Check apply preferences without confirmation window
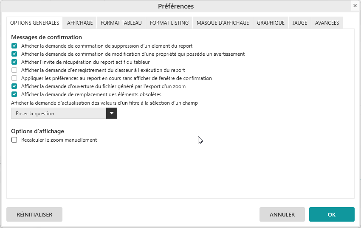361x228 pixels. click(14, 78)
